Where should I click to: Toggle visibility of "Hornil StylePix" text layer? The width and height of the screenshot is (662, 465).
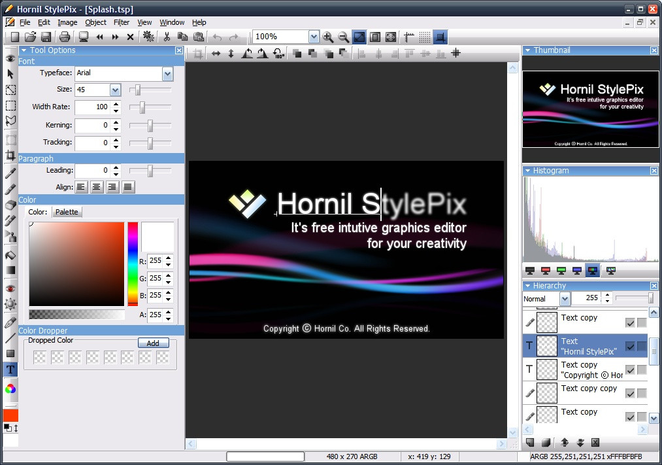point(631,347)
